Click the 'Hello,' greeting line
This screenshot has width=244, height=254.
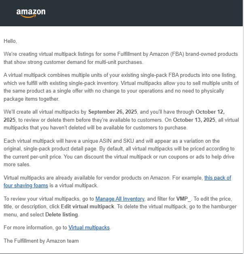click(11, 41)
